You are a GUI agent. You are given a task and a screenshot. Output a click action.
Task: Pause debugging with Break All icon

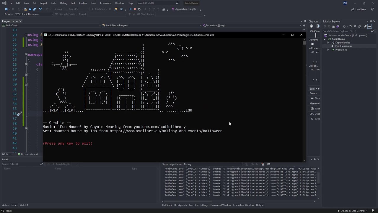tap(130, 9)
